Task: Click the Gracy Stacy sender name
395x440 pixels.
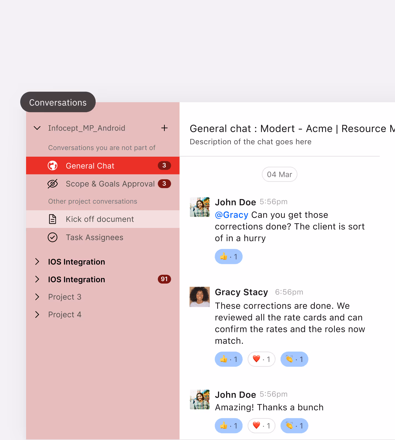Action: coord(241,292)
